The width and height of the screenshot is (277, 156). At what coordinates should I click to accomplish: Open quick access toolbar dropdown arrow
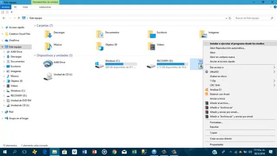(x=12, y=12)
